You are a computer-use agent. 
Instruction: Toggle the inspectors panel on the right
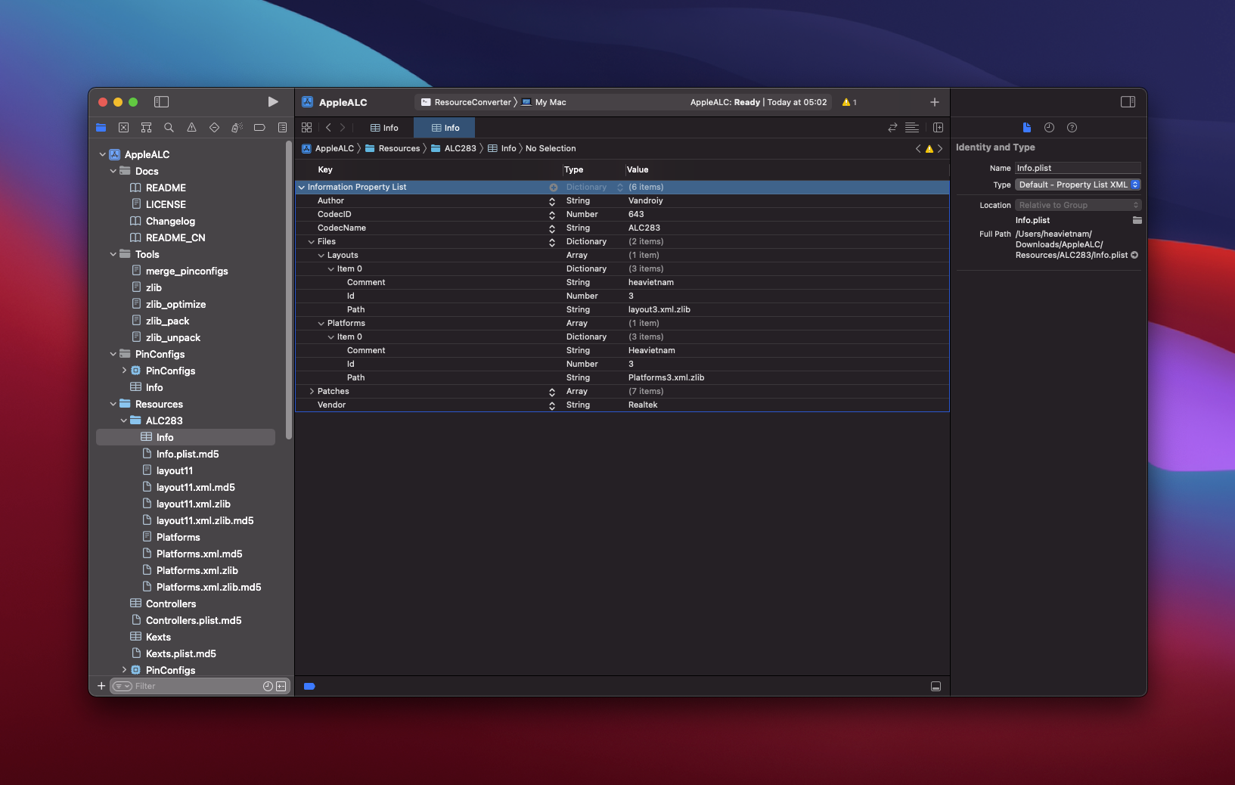click(x=1128, y=102)
